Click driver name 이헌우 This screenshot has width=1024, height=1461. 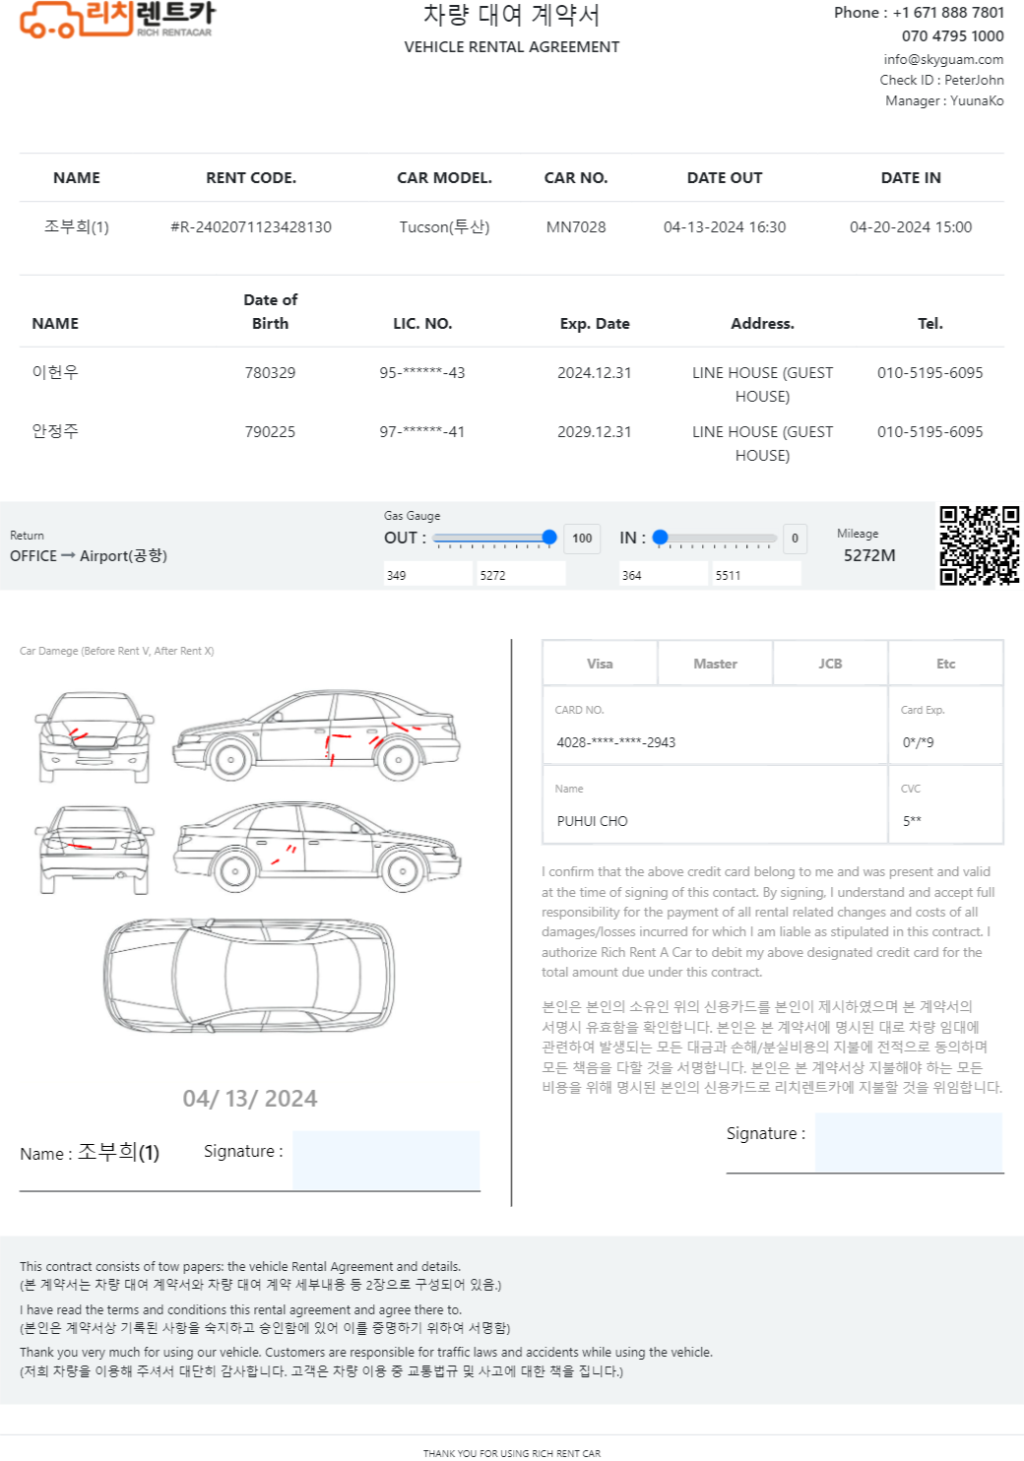(55, 372)
